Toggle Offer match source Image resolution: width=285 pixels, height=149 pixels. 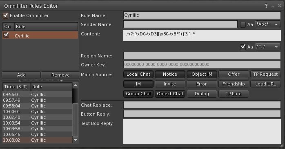pos(234,74)
